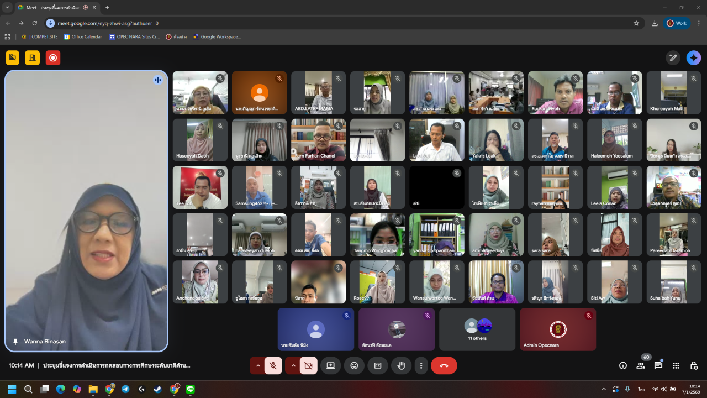Image resolution: width=707 pixels, height=398 pixels.
Task: Toggle closed captions on
Action: [378, 365]
